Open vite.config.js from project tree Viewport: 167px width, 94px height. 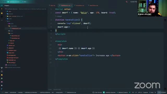pyautogui.click(x=11, y=63)
